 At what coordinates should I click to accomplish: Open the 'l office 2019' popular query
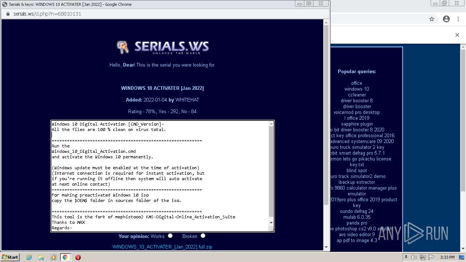[x=357, y=118]
